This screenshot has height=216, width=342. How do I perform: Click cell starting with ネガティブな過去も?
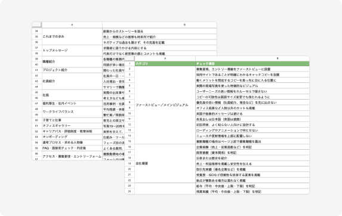tap(159, 42)
